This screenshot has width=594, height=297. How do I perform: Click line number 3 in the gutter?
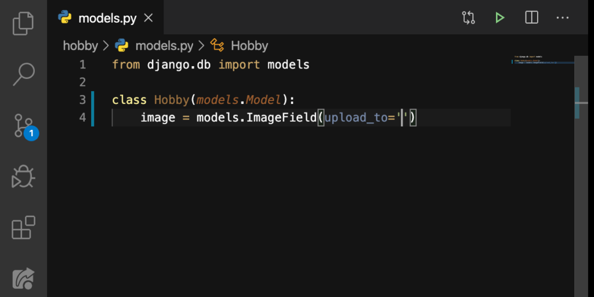click(x=82, y=100)
